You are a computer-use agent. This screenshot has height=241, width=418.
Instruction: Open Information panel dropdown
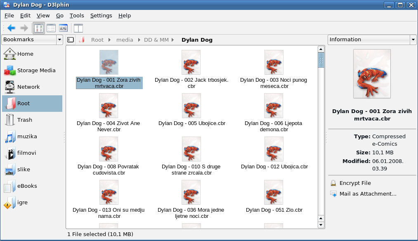tap(413, 40)
